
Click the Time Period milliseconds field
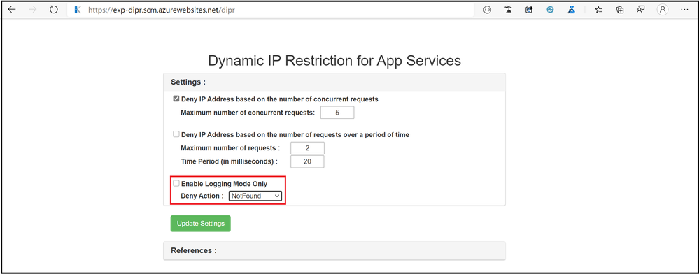click(307, 161)
